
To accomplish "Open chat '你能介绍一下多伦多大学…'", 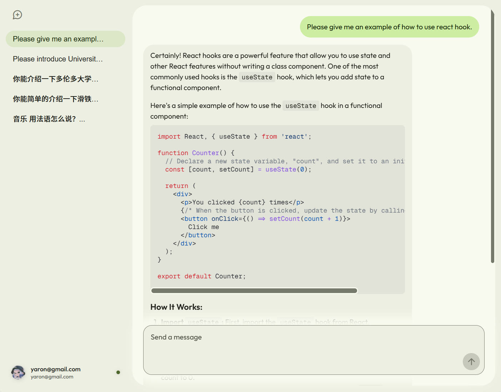I will point(65,79).
